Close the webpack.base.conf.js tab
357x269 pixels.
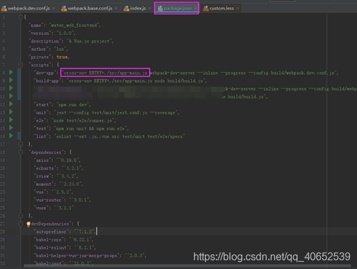pos(116,8)
